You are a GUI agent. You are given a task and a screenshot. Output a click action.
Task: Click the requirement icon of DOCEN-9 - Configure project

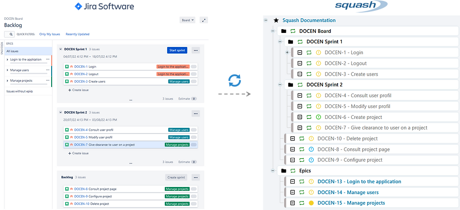(292, 160)
